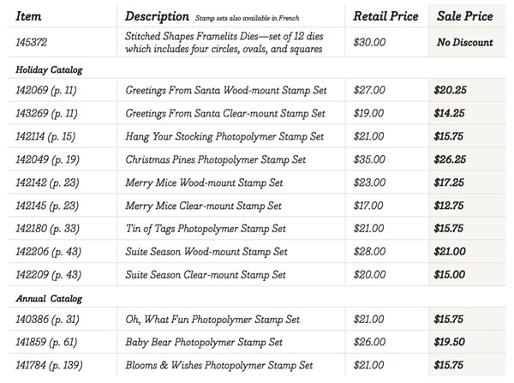The image size is (514, 383).
Task: Select item 143269 (p. 11)
Action: (x=46, y=113)
